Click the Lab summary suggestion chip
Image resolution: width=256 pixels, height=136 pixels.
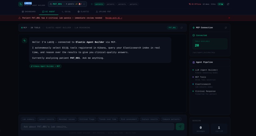point(28,119)
